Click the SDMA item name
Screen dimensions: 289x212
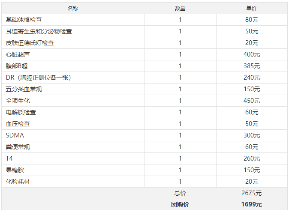pos(15,135)
